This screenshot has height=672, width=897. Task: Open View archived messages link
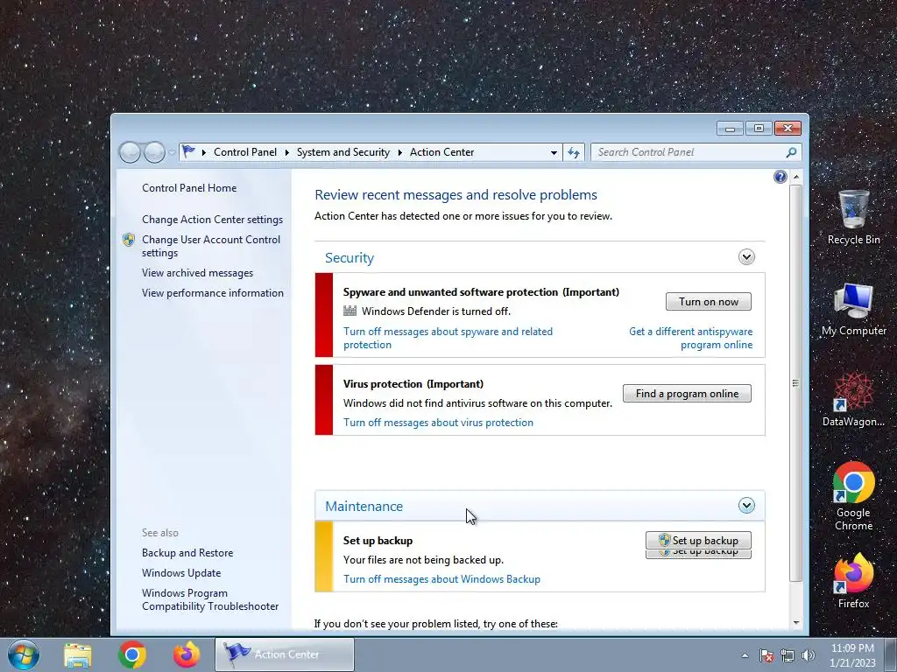point(197,273)
